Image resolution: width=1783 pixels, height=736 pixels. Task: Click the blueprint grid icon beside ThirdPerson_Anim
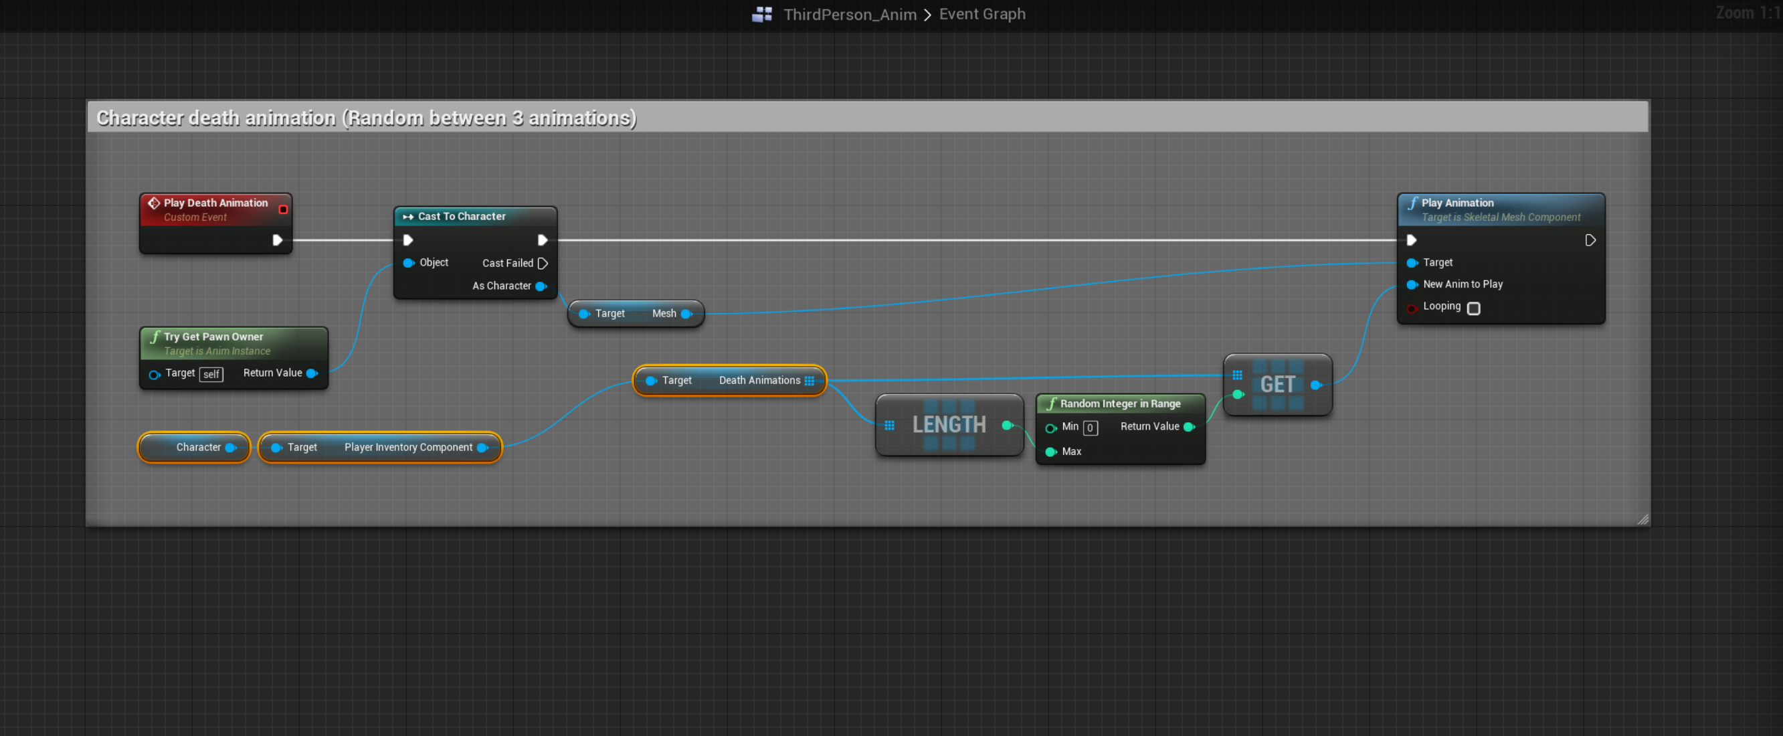click(x=761, y=14)
